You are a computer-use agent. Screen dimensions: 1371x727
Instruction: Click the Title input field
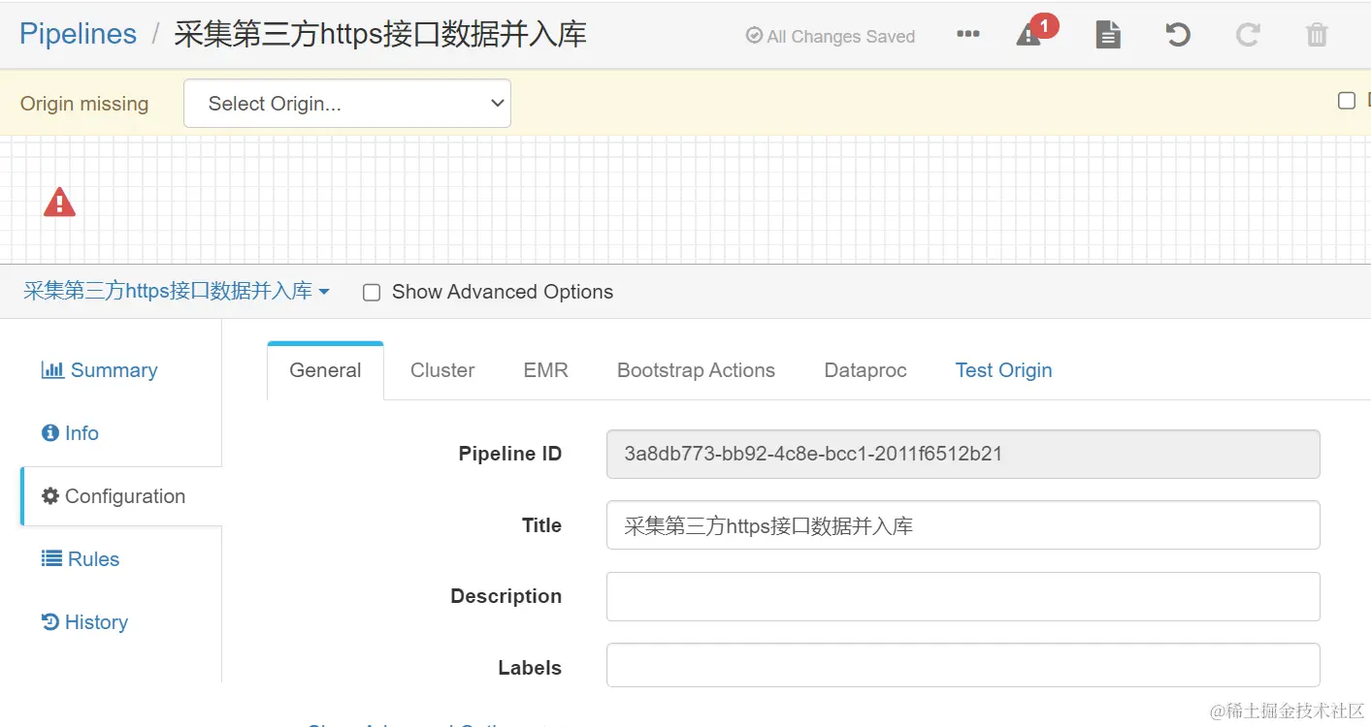(x=963, y=525)
